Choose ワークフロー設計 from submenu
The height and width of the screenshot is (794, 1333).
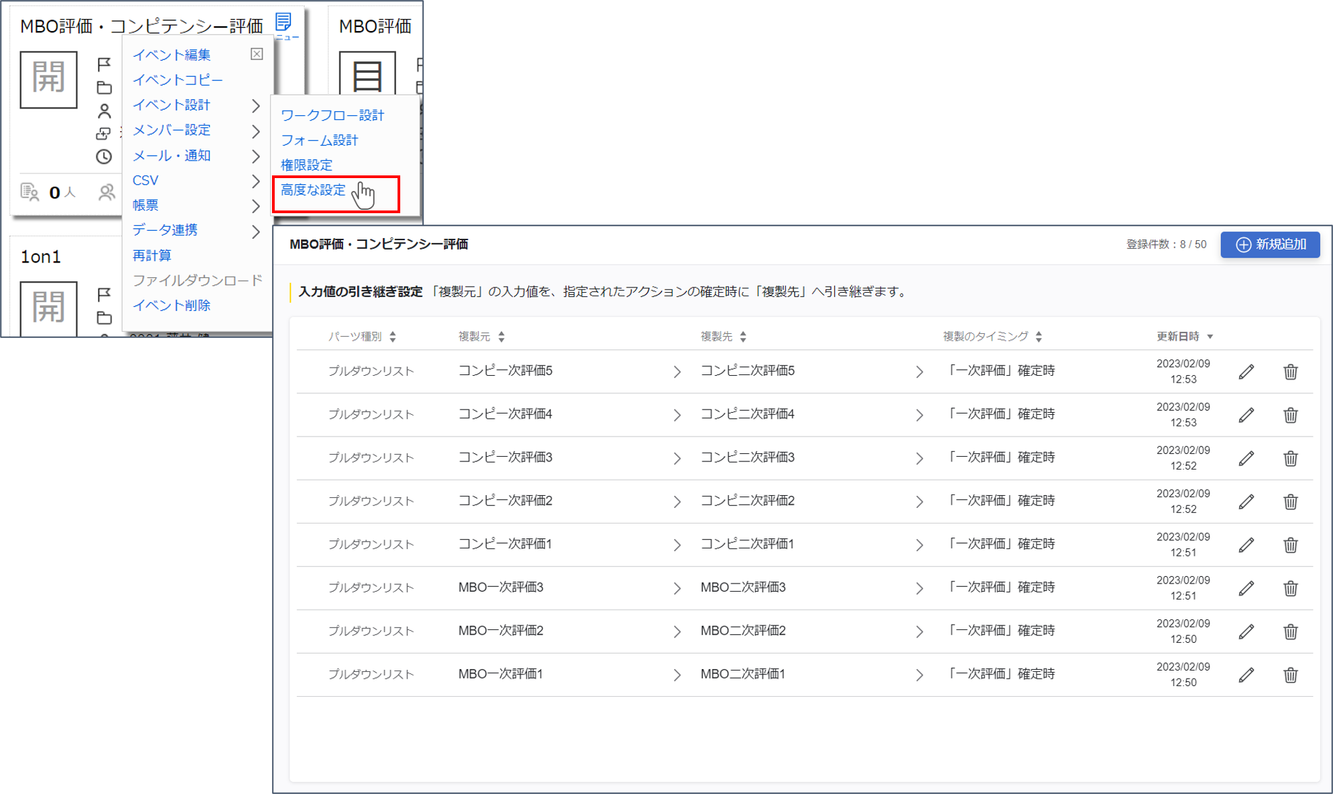(333, 115)
